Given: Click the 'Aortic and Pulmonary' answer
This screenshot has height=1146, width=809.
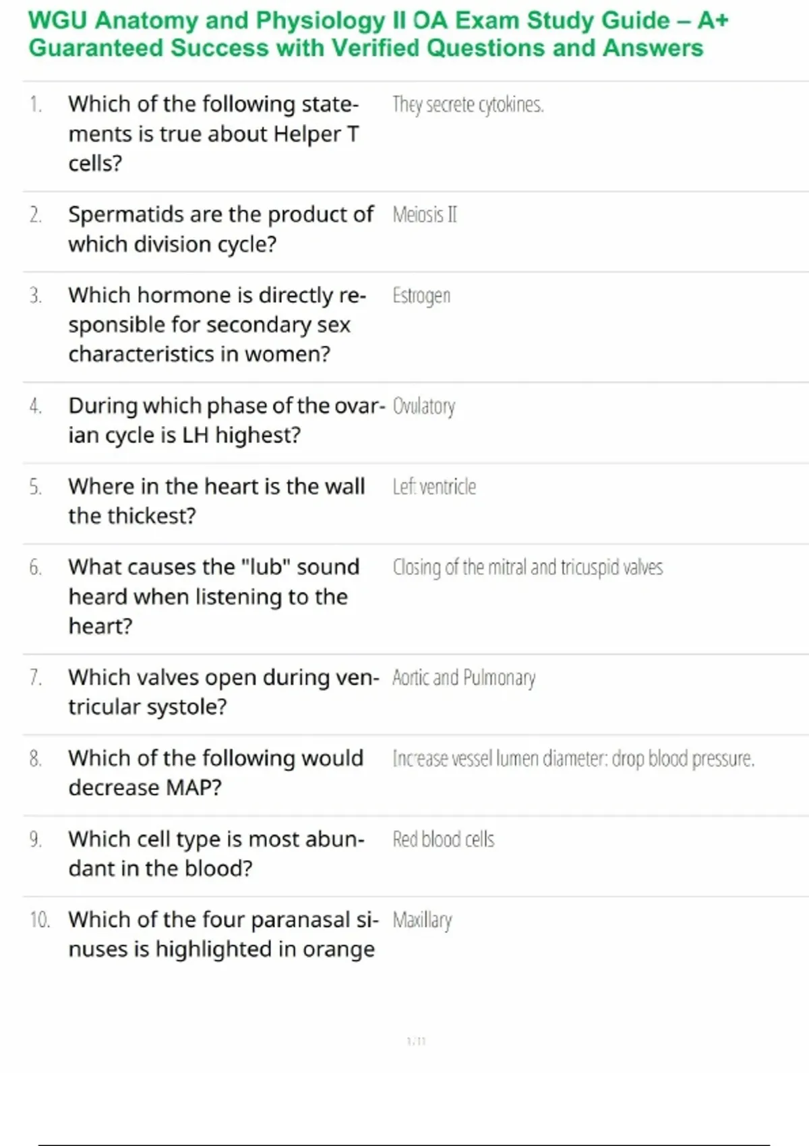Looking at the screenshot, I should (x=464, y=677).
